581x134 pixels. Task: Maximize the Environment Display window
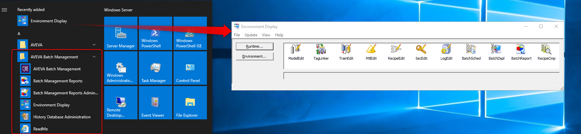541,26
